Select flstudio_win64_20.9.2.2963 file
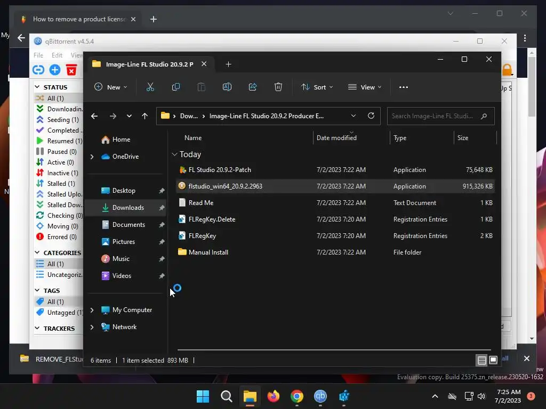Viewport: 546px width, 409px height. click(335, 186)
